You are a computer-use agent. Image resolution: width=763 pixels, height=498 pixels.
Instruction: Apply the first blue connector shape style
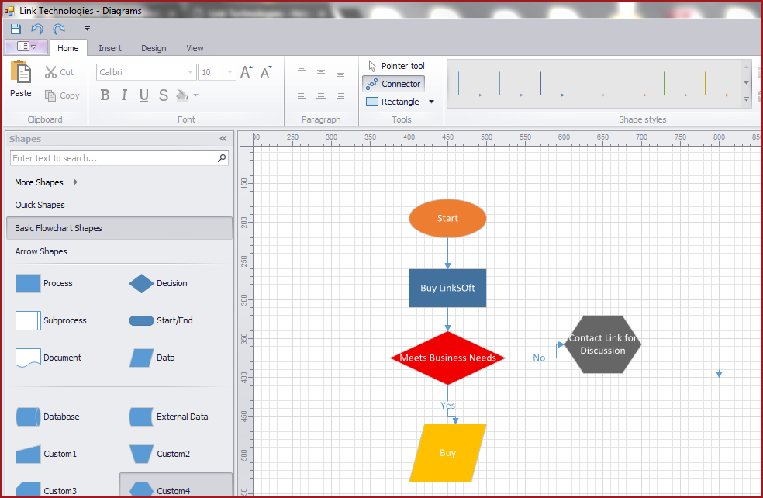coord(470,84)
